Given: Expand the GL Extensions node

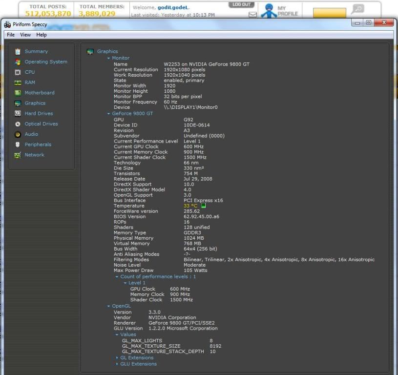Looking at the screenshot, I should click(117, 358).
